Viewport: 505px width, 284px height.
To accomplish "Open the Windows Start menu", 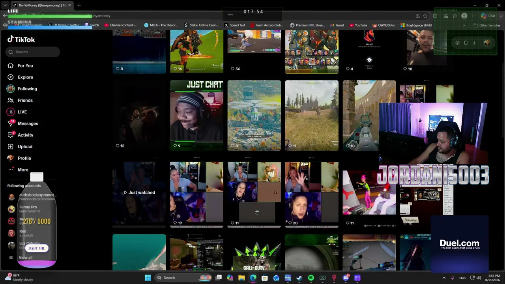I will (148, 278).
